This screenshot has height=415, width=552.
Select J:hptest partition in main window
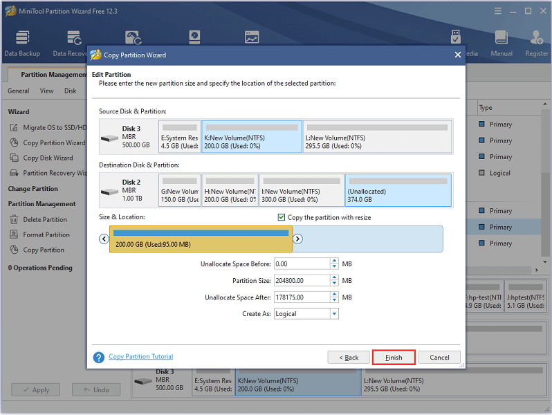(x=525, y=295)
